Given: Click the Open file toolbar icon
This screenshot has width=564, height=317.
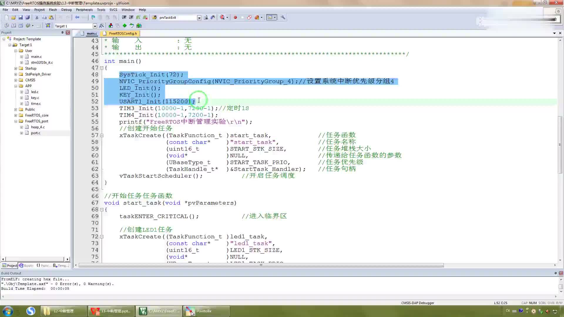Looking at the screenshot, I should point(14,17).
